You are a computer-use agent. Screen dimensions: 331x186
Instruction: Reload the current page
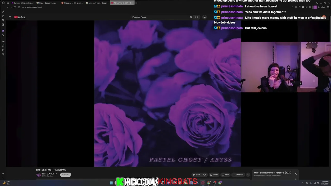point(14,7)
